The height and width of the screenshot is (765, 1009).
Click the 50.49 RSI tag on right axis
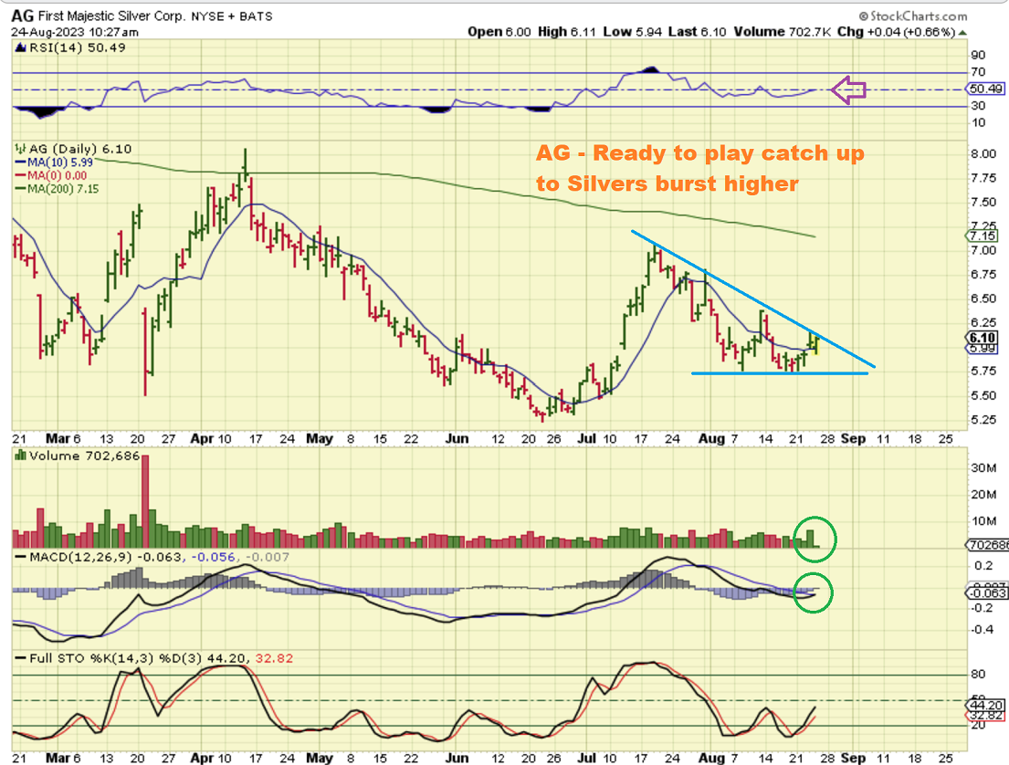coord(985,89)
